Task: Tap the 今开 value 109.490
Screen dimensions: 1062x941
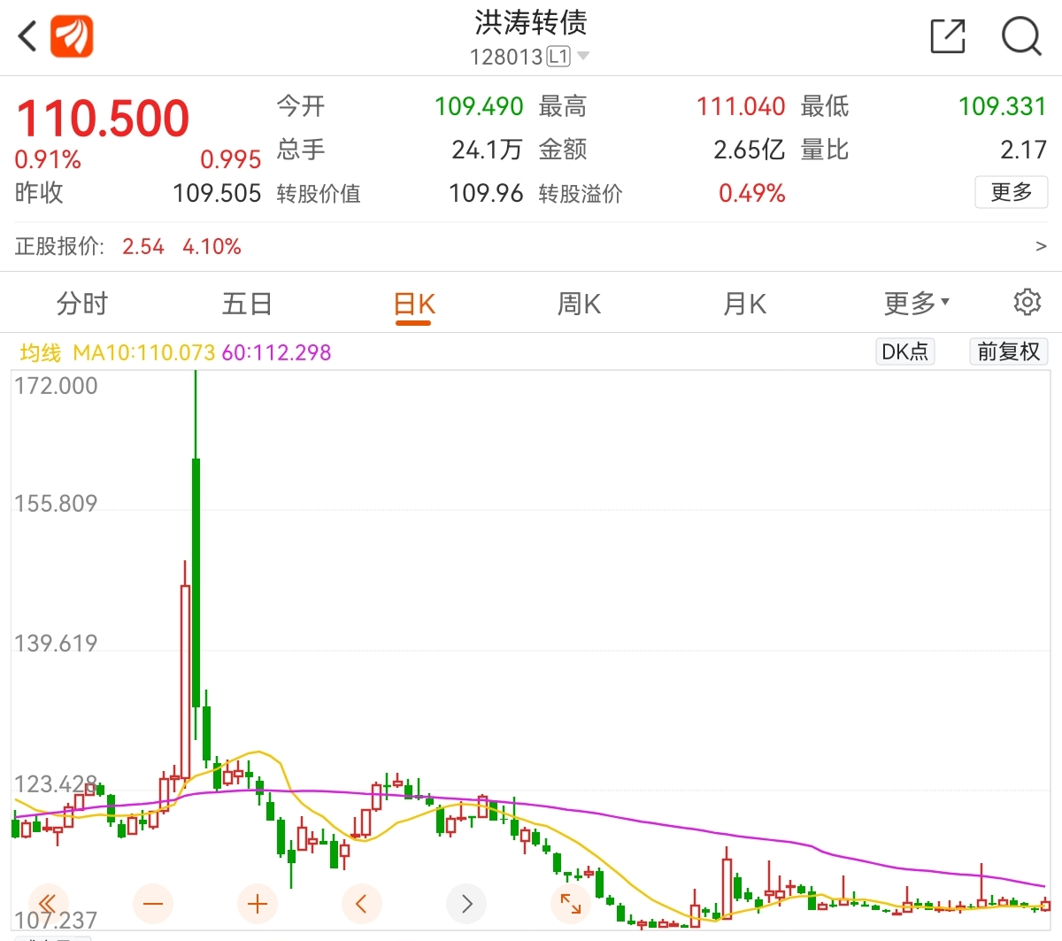Action: click(479, 106)
